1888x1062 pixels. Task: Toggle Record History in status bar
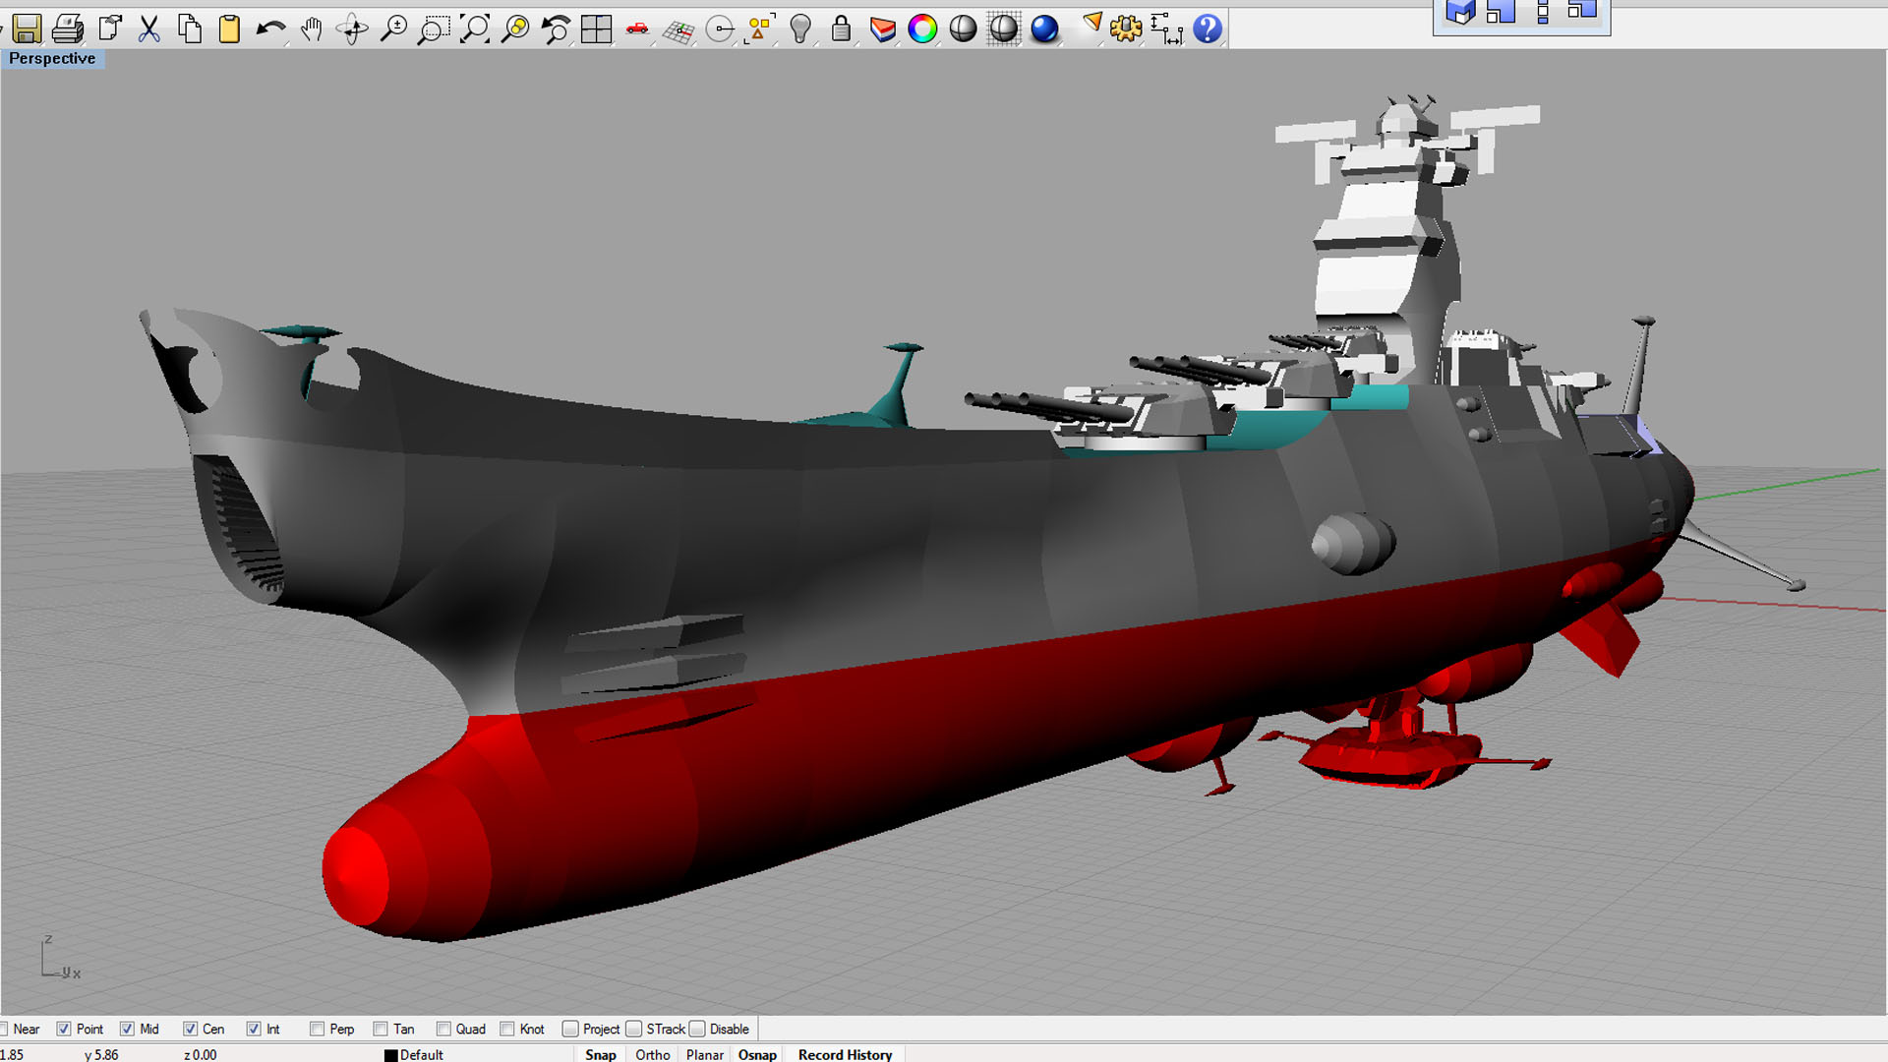click(846, 1054)
